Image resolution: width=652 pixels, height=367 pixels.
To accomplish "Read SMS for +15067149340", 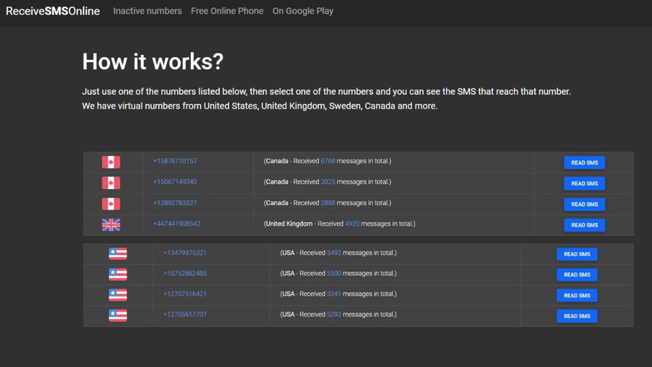I will (x=584, y=183).
